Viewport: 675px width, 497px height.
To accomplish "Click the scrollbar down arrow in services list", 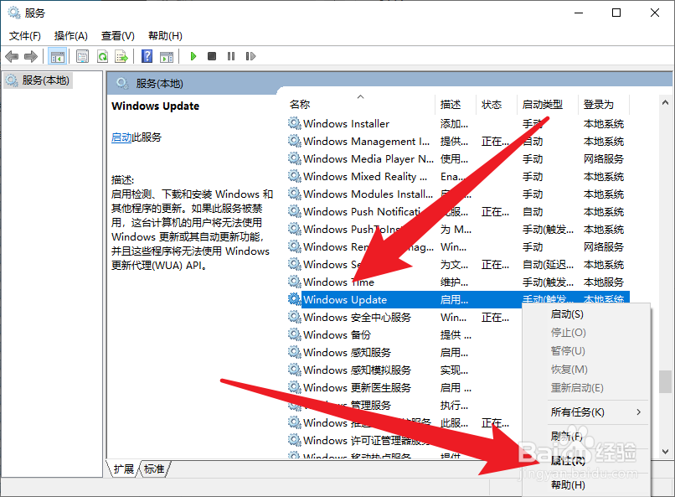I will (665, 452).
